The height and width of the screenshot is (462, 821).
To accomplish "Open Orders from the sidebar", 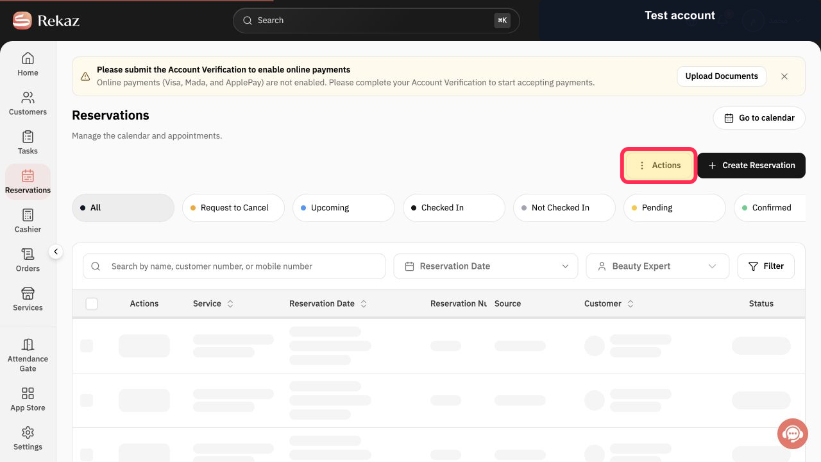I will click(28, 260).
